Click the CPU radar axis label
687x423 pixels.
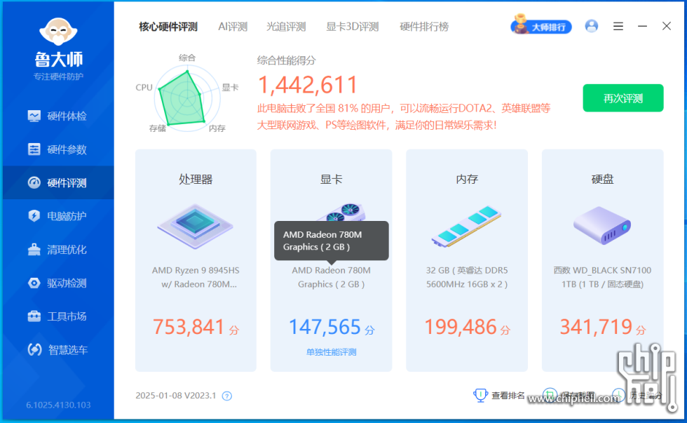click(144, 87)
